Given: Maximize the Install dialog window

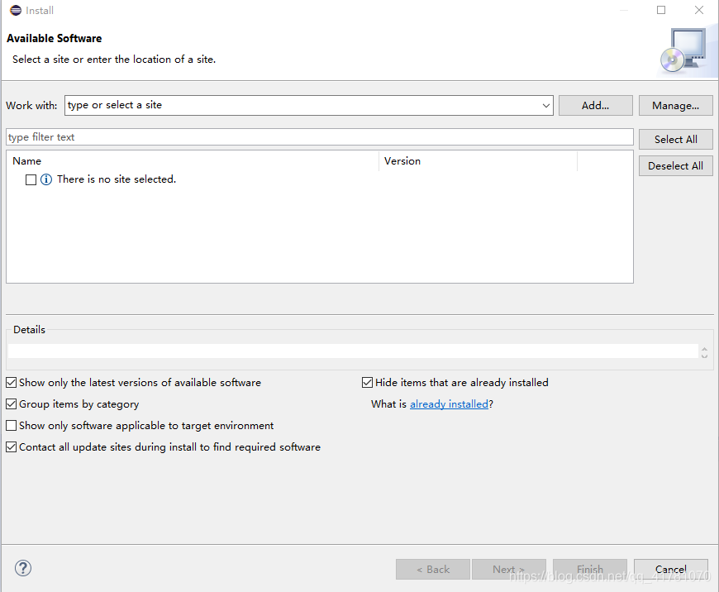Looking at the screenshot, I should point(661,10).
